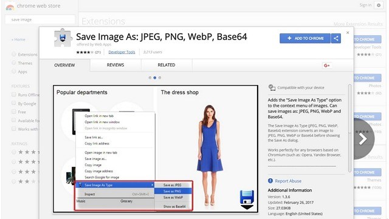Click the Report Abuse exclamation icon

click(270, 181)
